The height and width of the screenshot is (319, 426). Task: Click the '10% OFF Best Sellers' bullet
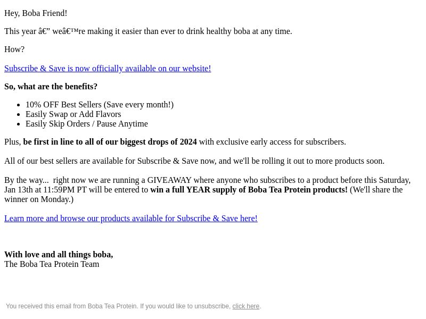pyautogui.click(x=100, y=104)
